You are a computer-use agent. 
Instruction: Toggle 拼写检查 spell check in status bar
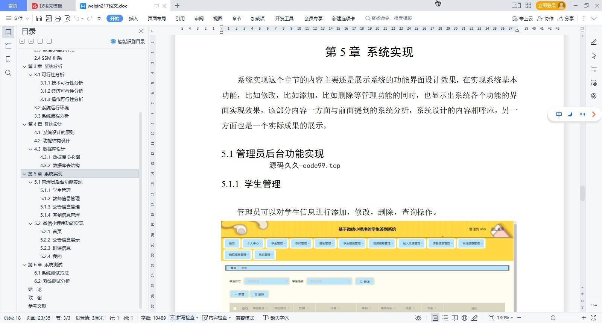182,318
